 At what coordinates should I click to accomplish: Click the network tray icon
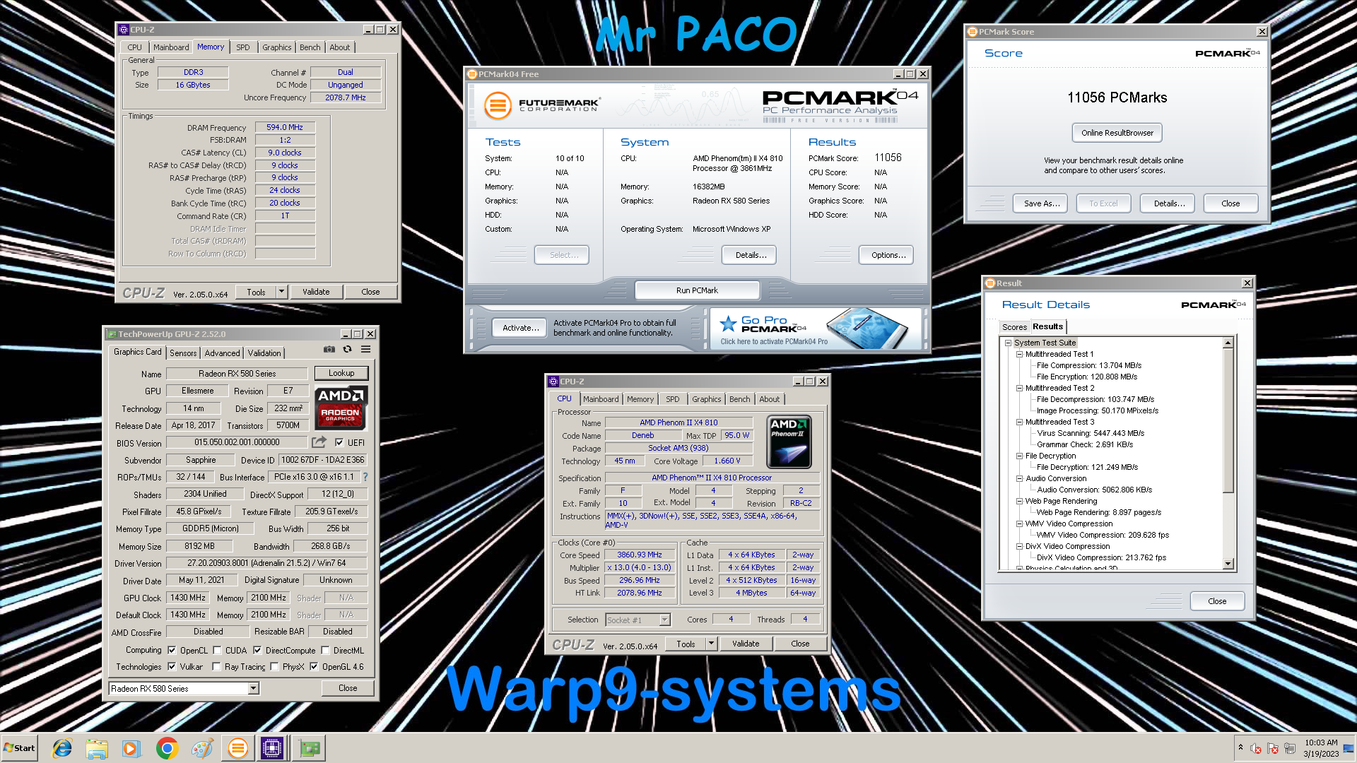[x=1290, y=748]
